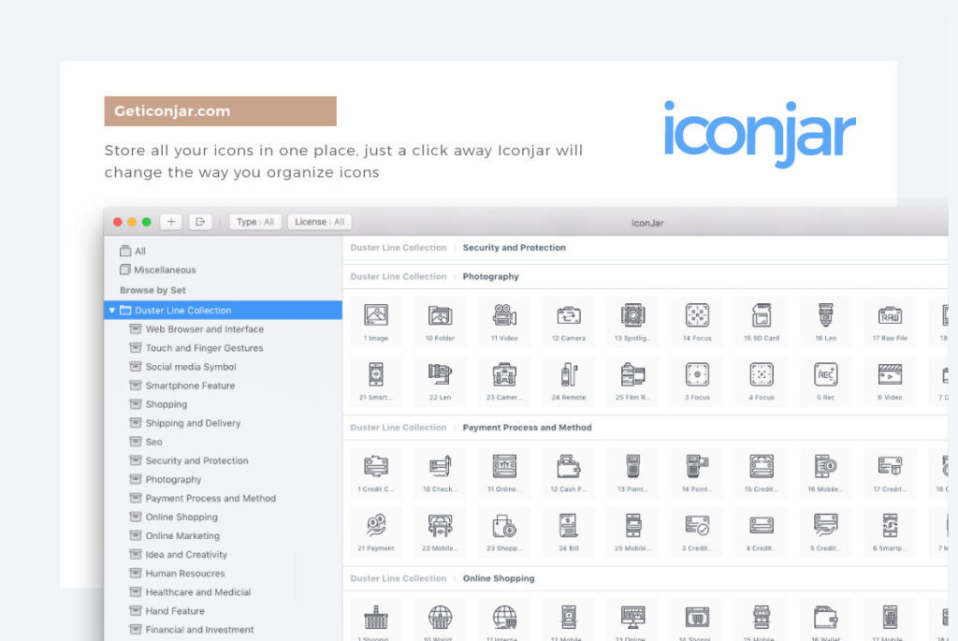Open Web Browser and Interface set
Image resolution: width=958 pixels, height=641 pixels.
(204, 329)
